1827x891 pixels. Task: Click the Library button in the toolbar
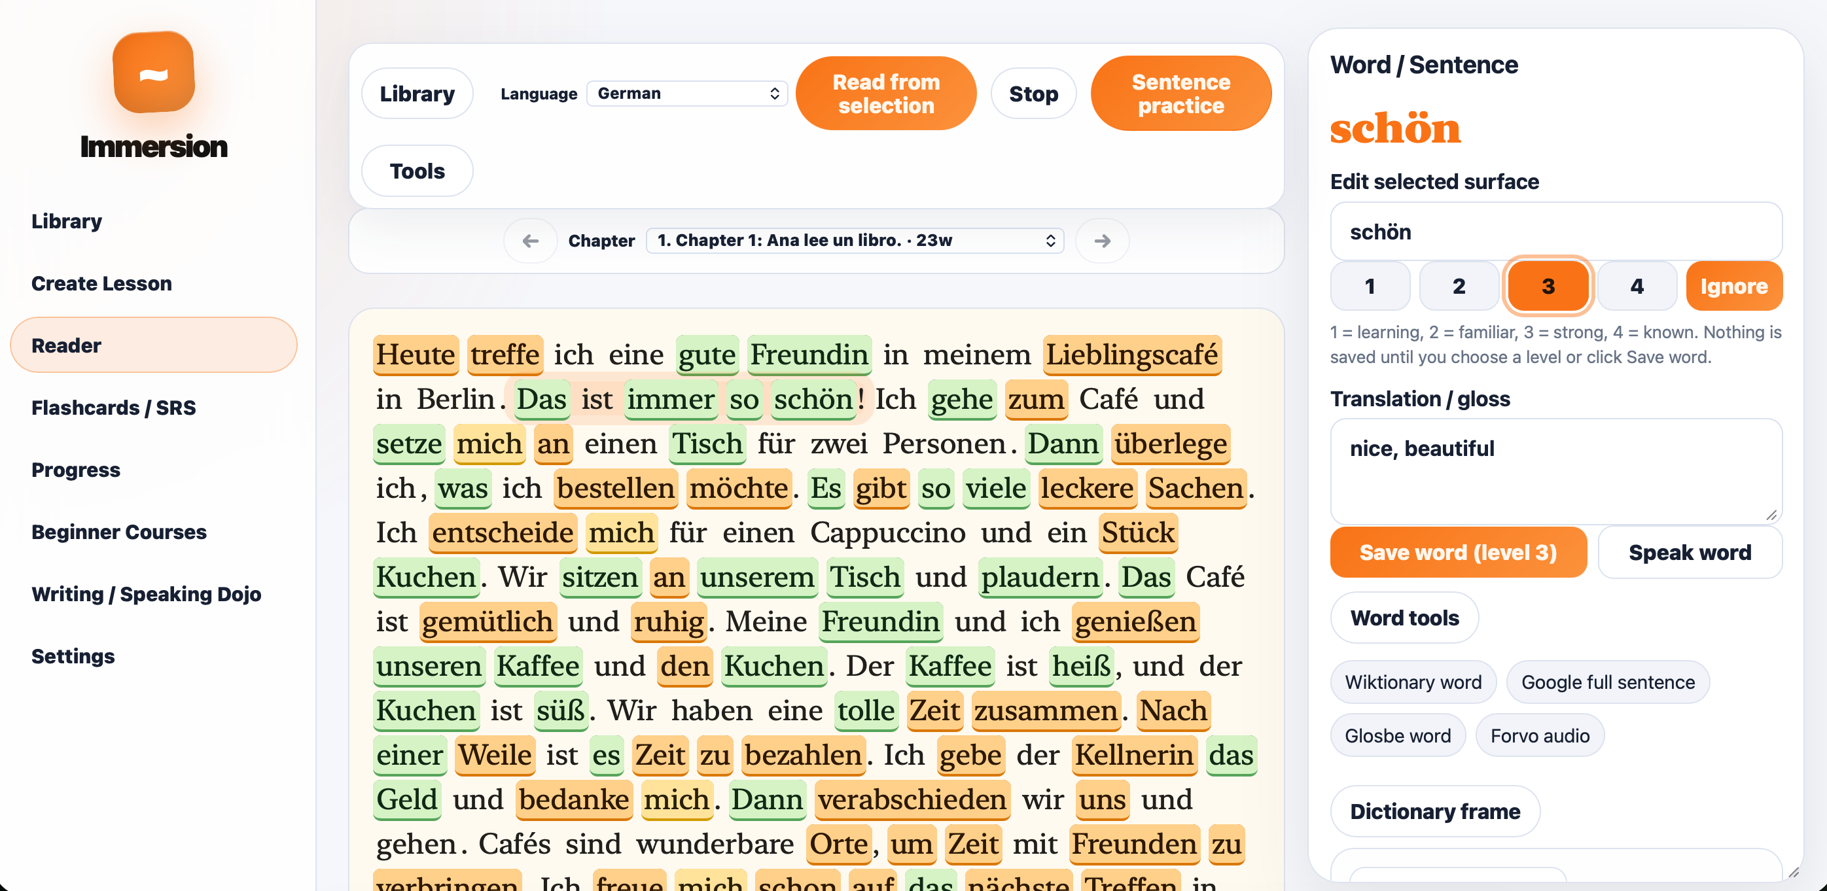[x=417, y=94]
